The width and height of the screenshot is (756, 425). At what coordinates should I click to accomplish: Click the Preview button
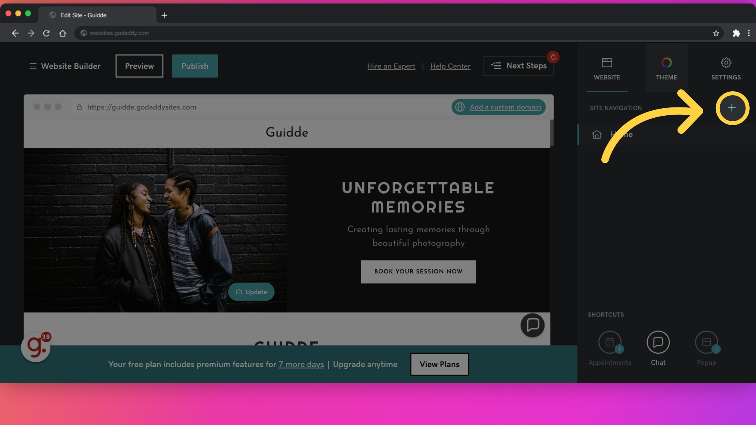tap(139, 66)
